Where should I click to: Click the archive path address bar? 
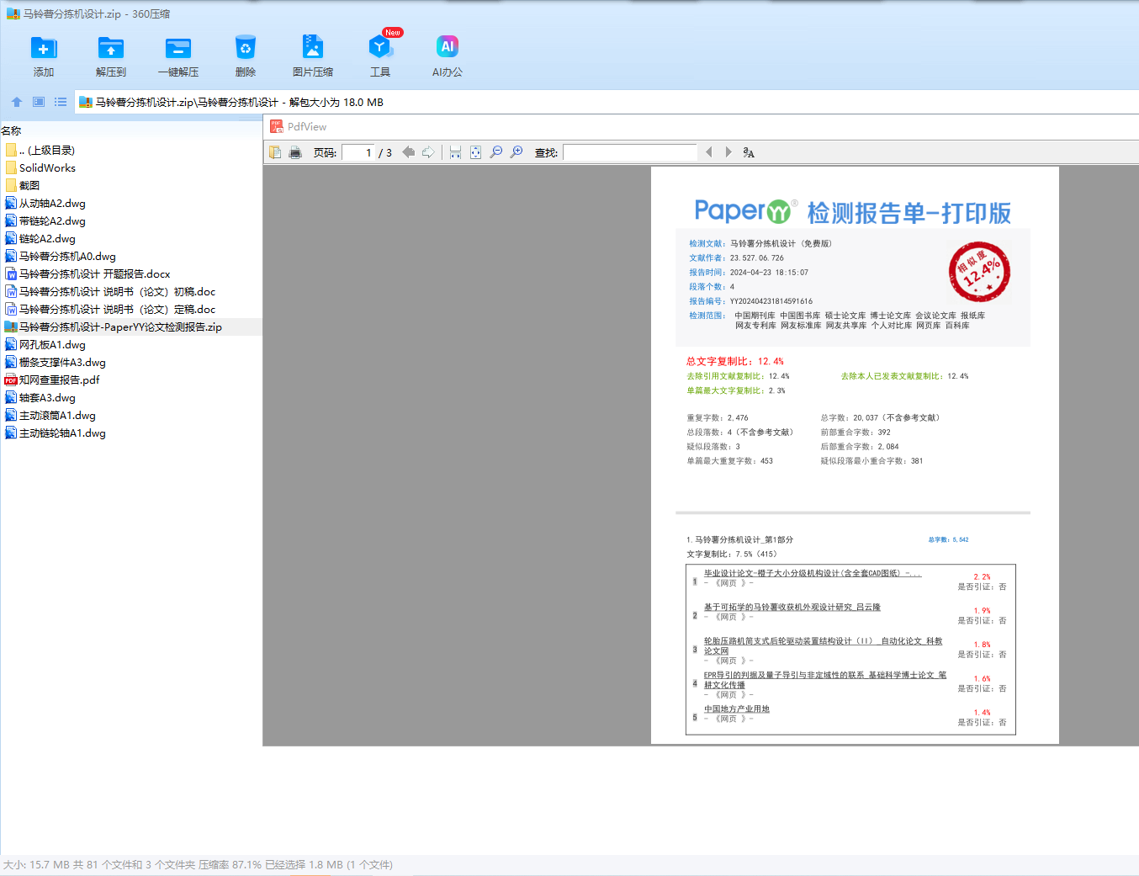coord(606,102)
